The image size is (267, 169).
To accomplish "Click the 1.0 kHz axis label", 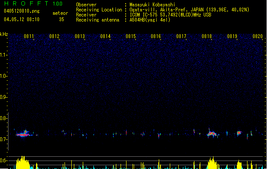I will click(x=3, y=76).
